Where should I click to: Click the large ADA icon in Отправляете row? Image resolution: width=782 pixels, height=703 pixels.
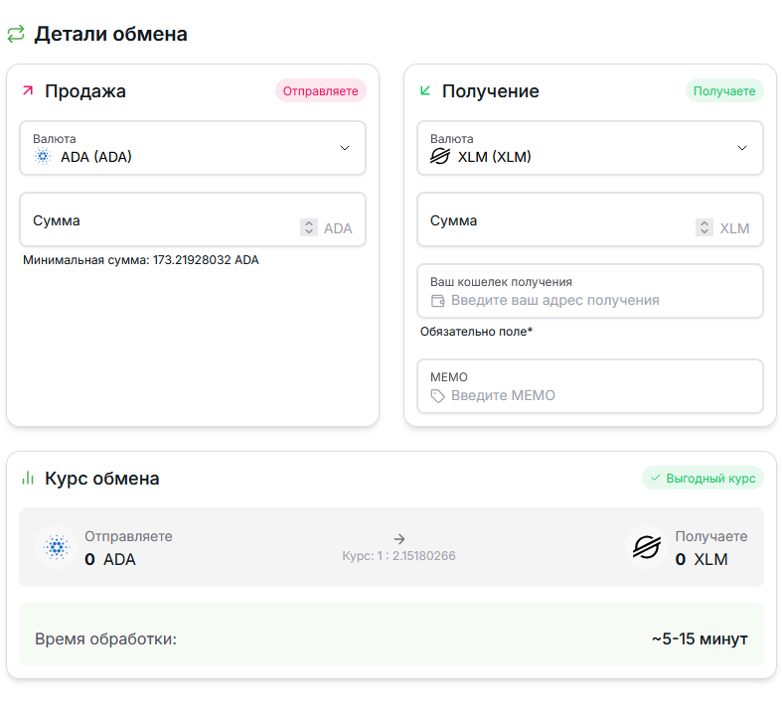(x=56, y=547)
